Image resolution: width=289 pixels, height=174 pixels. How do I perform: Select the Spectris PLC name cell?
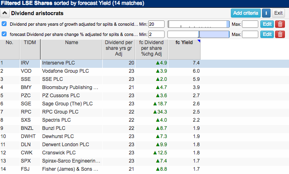(72, 120)
